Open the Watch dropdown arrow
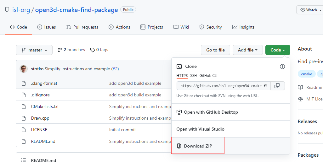This screenshot has height=162, width=323. click(320, 10)
